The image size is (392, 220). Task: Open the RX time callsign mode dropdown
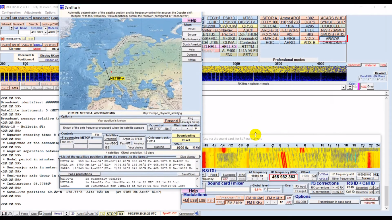point(343,87)
